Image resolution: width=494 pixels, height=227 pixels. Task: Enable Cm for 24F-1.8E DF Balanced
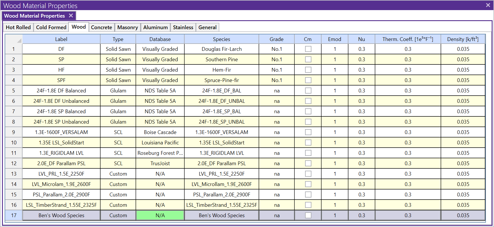coord(308,91)
